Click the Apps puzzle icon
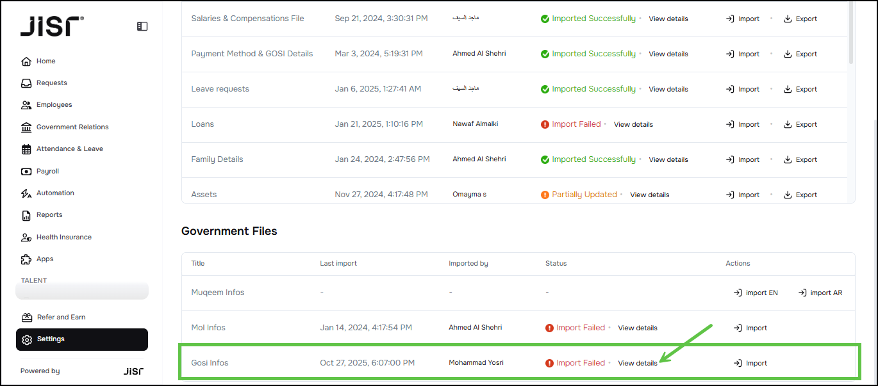This screenshot has width=878, height=386. [26, 259]
